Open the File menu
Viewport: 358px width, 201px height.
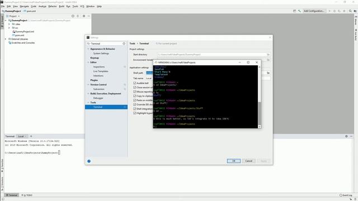pyautogui.click(x=3, y=6)
